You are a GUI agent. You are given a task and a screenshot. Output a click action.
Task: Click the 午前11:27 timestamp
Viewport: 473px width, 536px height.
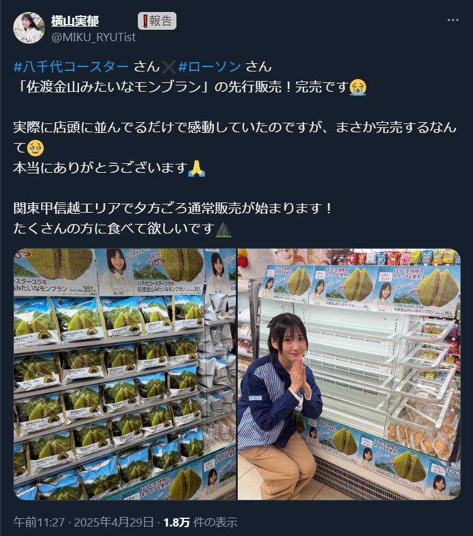39,522
